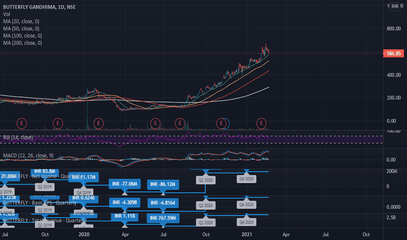Click the Q4 2020 tag in Total revenue pane

tap(246, 222)
